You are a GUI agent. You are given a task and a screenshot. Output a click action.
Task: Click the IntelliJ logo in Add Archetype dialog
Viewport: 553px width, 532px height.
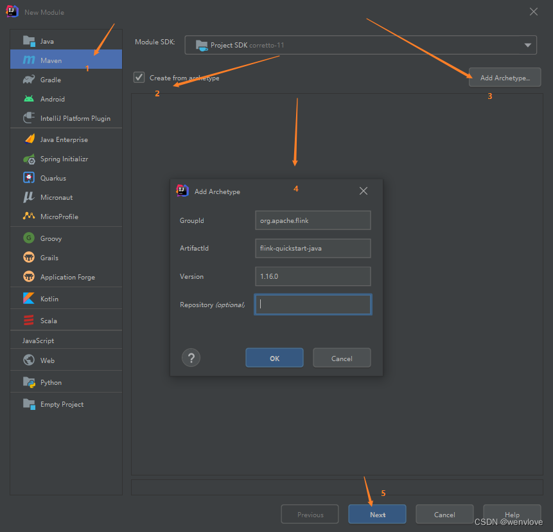pos(182,191)
